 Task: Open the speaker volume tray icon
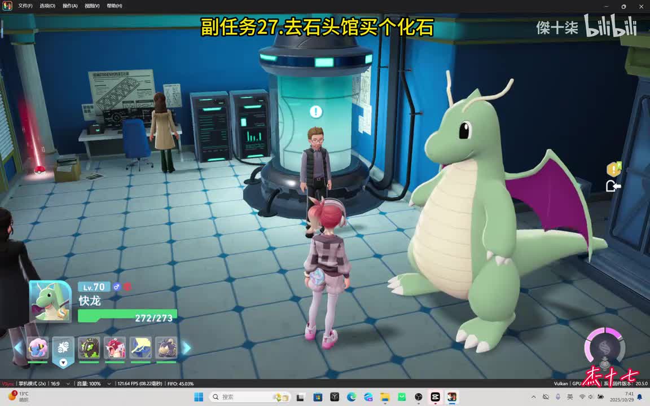click(591, 397)
